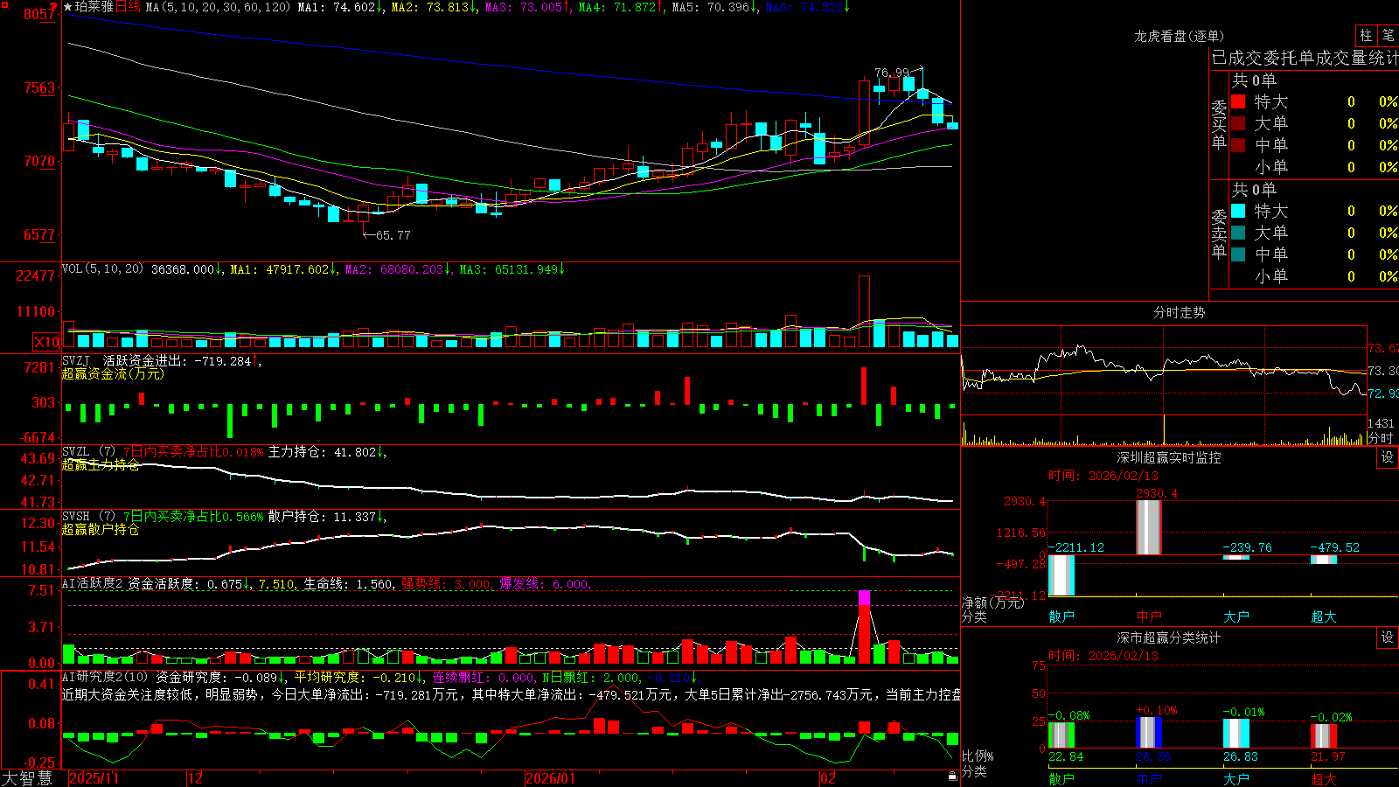The width and height of the screenshot is (1399, 787).
Task: Click the 主力持仓: 41.802 value
Action: [327, 452]
